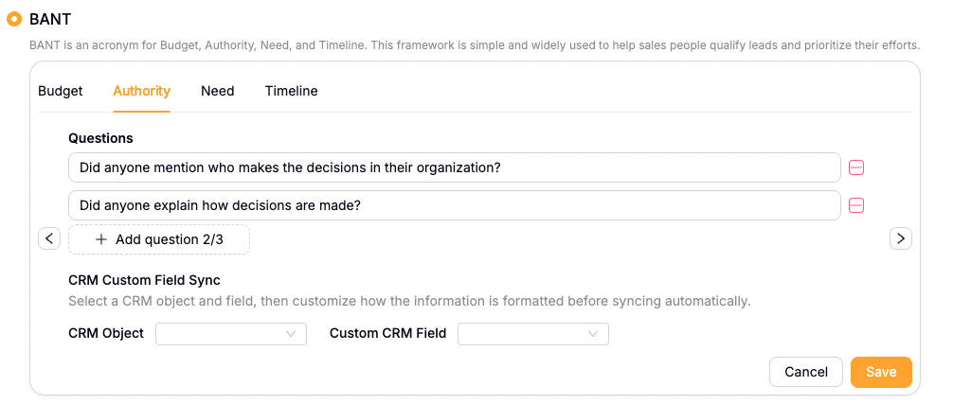Go to previous section with left arrow
This screenshot has width=953, height=404.
point(49,238)
